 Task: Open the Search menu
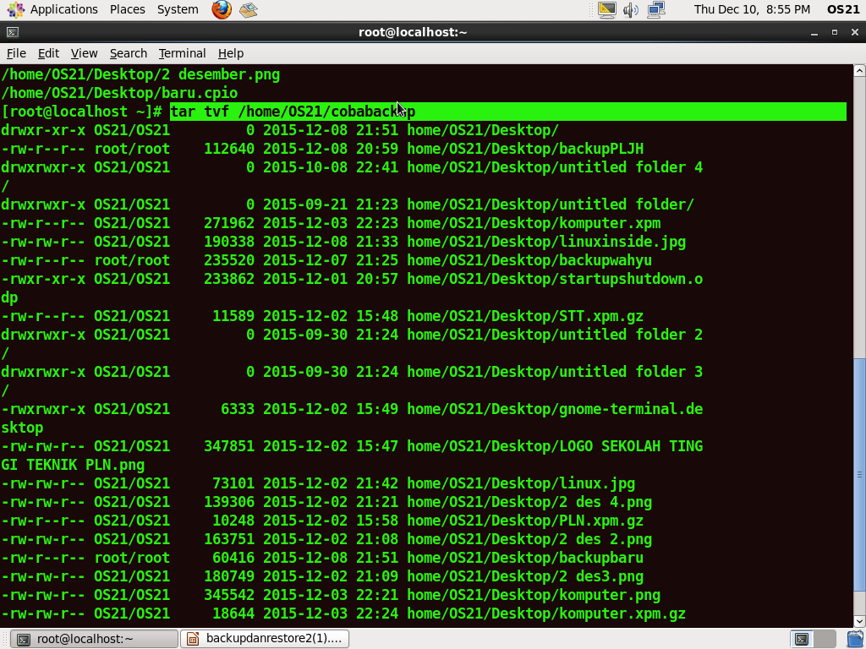(x=129, y=53)
